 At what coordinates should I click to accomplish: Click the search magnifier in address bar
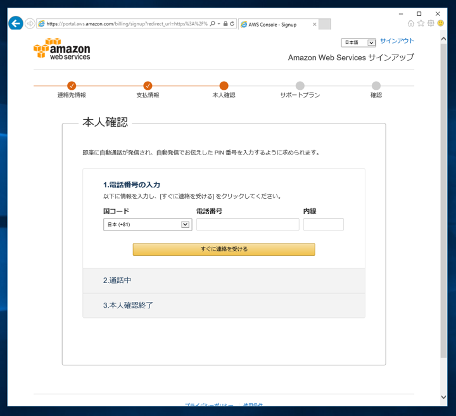click(213, 23)
